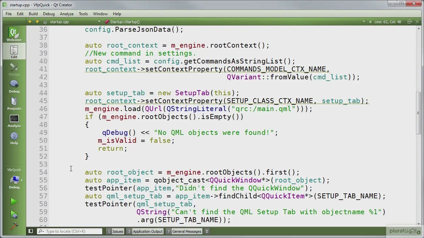
Task: Click SETUP_CLASS_CTX_NAME on line 45
Action: (x=270, y=101)
